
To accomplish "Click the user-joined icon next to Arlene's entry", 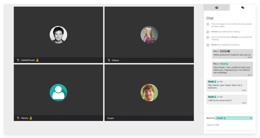I will pos(208,32).
